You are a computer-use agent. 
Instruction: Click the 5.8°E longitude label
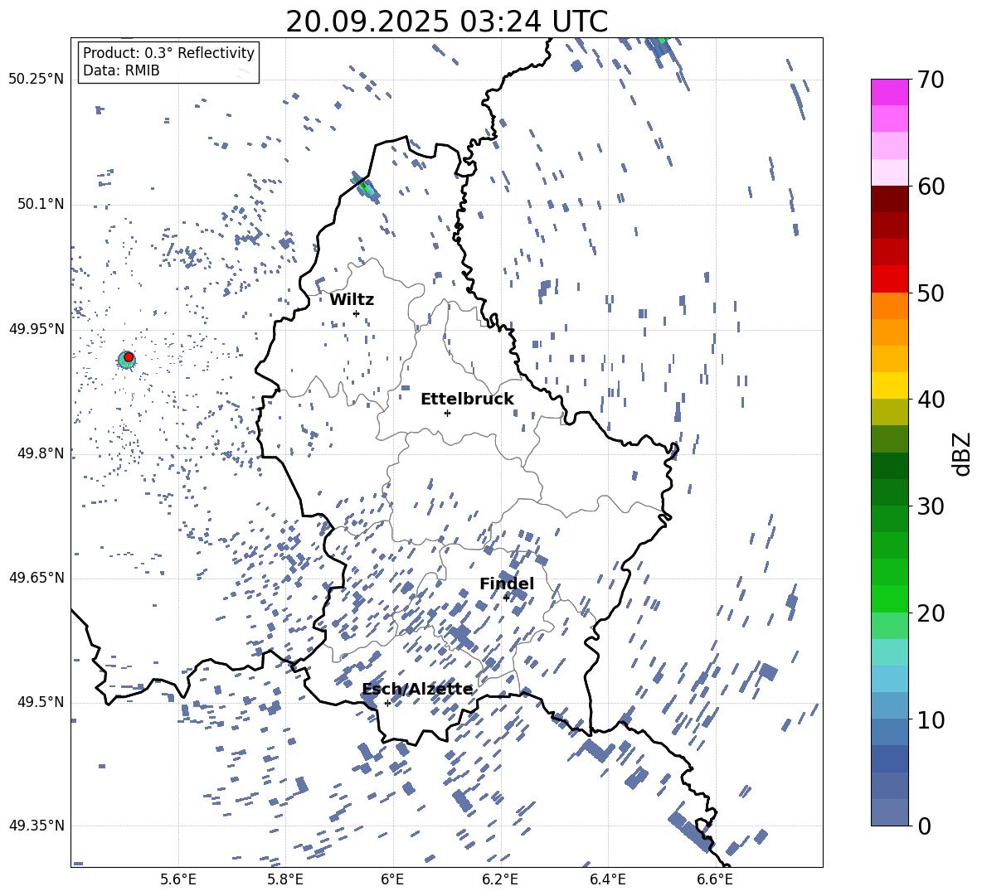pyautogui.click(x=285, y=879)
